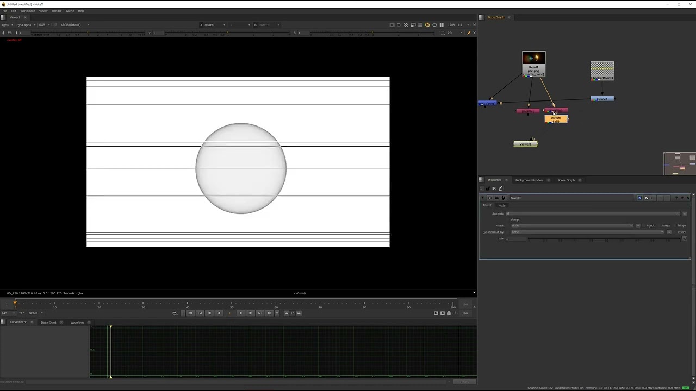
Task: Select the CheckerBoard1 node
Action: (x=602, y=71)
